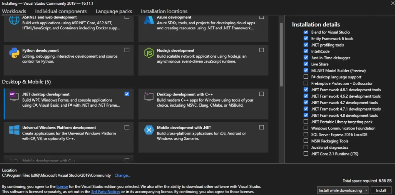Check Desktop development with C++ workload
The width and height of the screenshot is (395, 195).
[262, 94]
